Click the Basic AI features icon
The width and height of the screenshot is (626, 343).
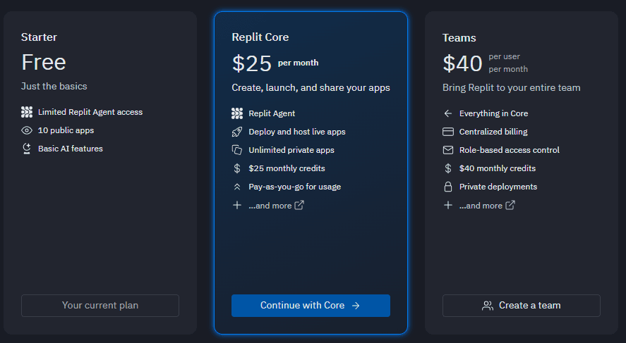[x=27, y=149]
